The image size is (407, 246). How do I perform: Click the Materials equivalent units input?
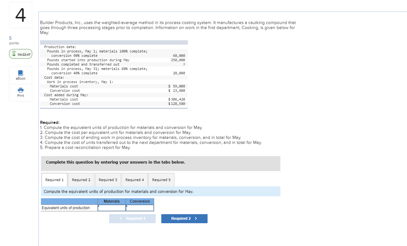coord(112,208)
